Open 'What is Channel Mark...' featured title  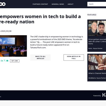coord(97,73)
